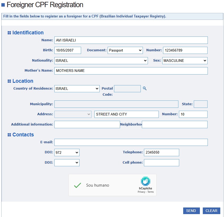Click the Identification section grid icon
Screen dimensions: 224x217
[x=9, y=33]
